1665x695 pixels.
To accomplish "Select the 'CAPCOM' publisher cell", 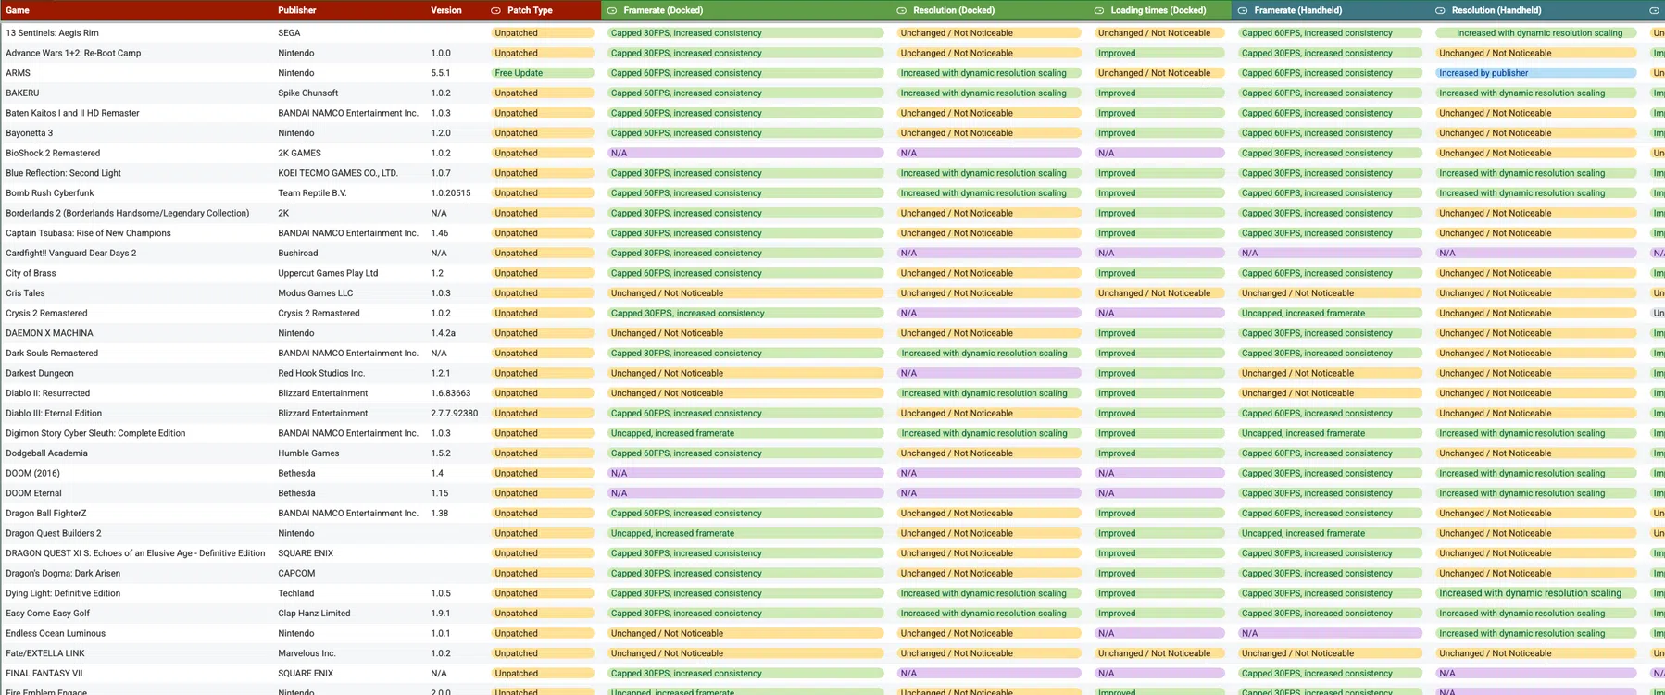I will pos(296,574).
